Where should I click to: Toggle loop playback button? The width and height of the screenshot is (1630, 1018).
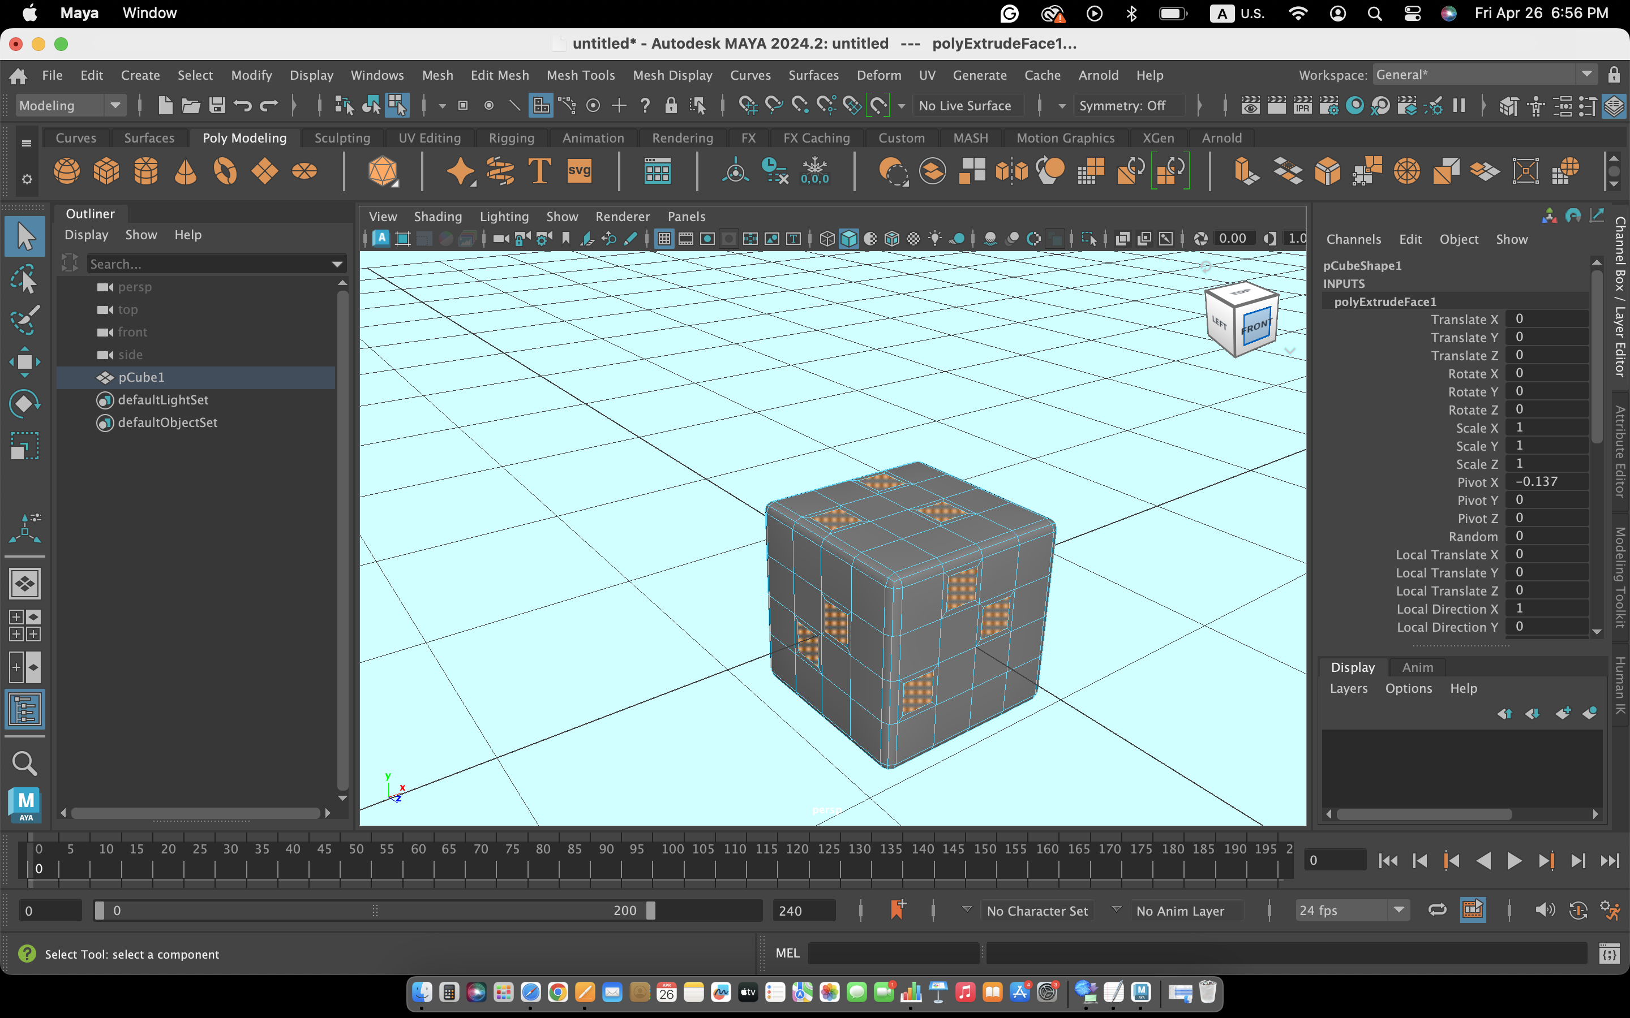tap(1436, 911)
